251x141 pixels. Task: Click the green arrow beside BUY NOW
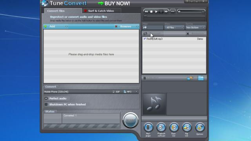coord(101,3)
